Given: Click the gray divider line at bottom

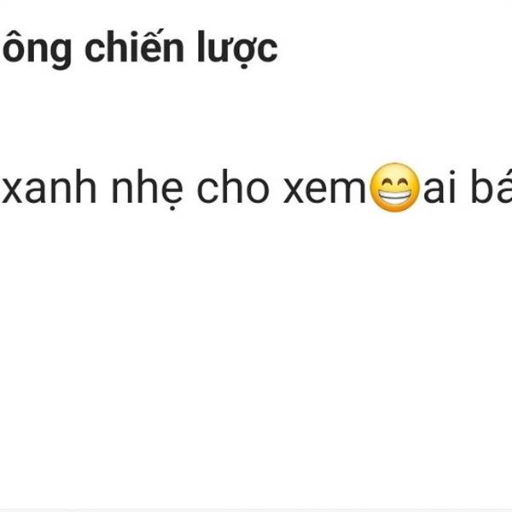Looking at the screenshot, I should pos(256,510).
